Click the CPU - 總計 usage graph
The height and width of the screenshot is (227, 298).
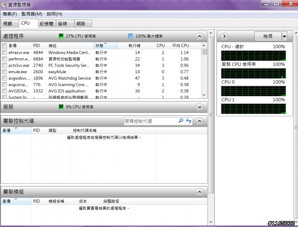coord(253,55)
